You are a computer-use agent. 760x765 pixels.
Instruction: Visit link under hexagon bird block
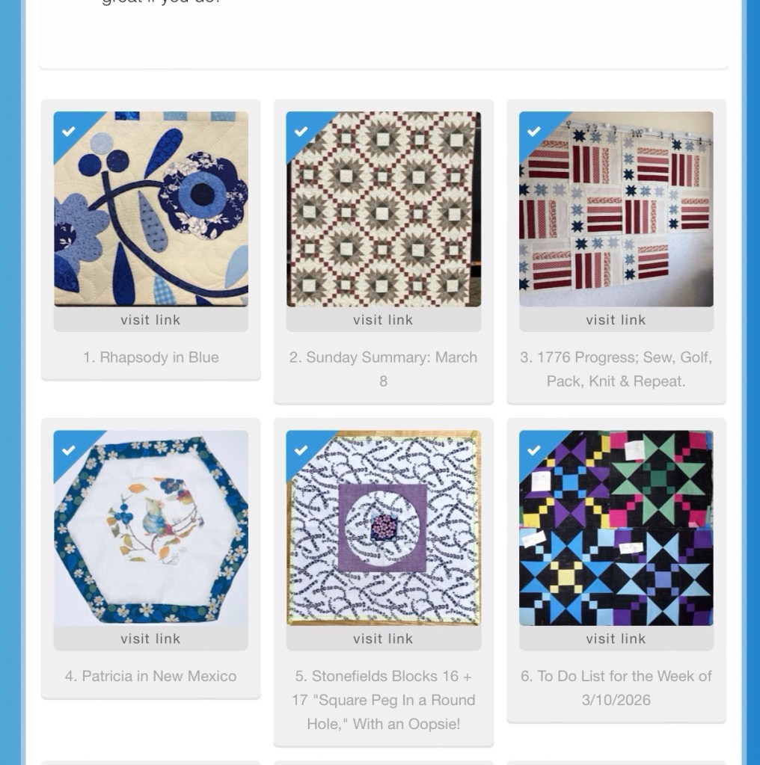tap(151, 638)
